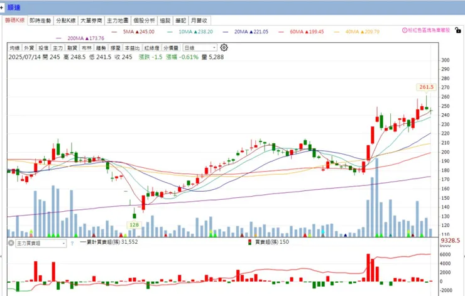Click the 漲幅 -0.61% value
Viewport: 465px width, 296px height.
182,57
